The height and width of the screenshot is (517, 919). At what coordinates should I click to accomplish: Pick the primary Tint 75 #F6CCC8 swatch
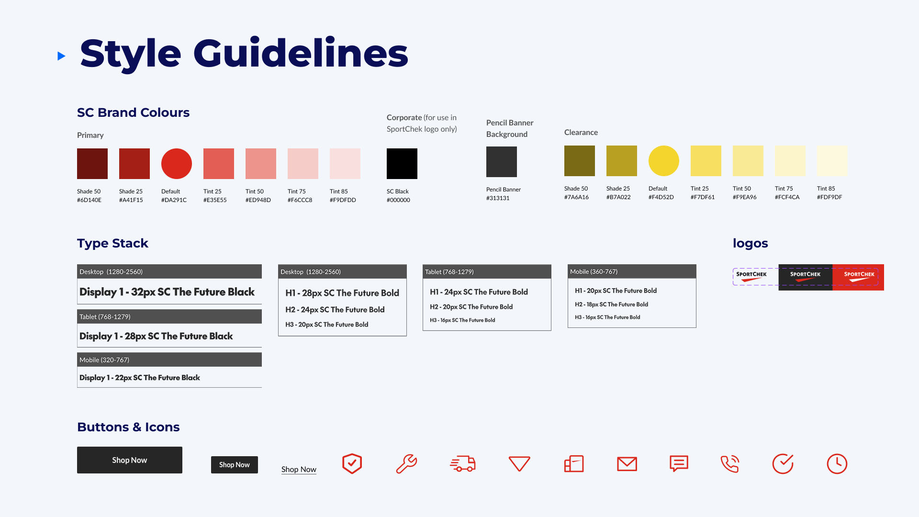[303, 164]
